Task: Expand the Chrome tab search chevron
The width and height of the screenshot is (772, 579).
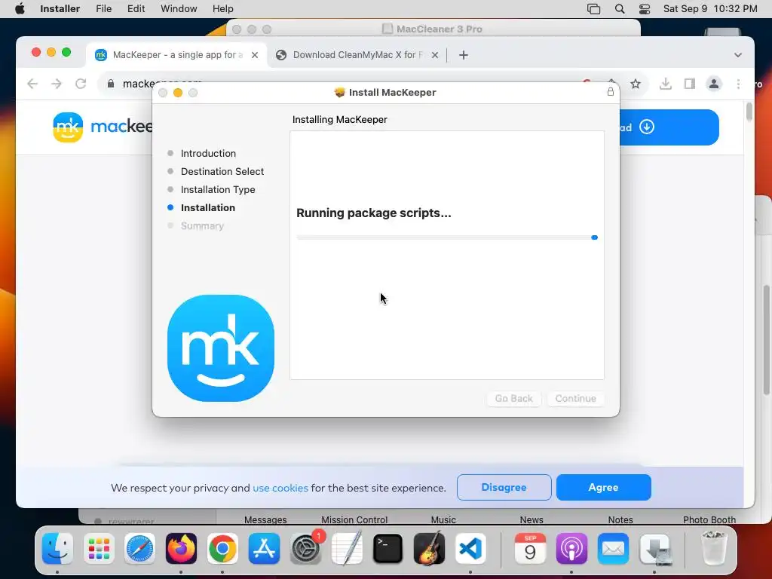Action: [737, 55]
